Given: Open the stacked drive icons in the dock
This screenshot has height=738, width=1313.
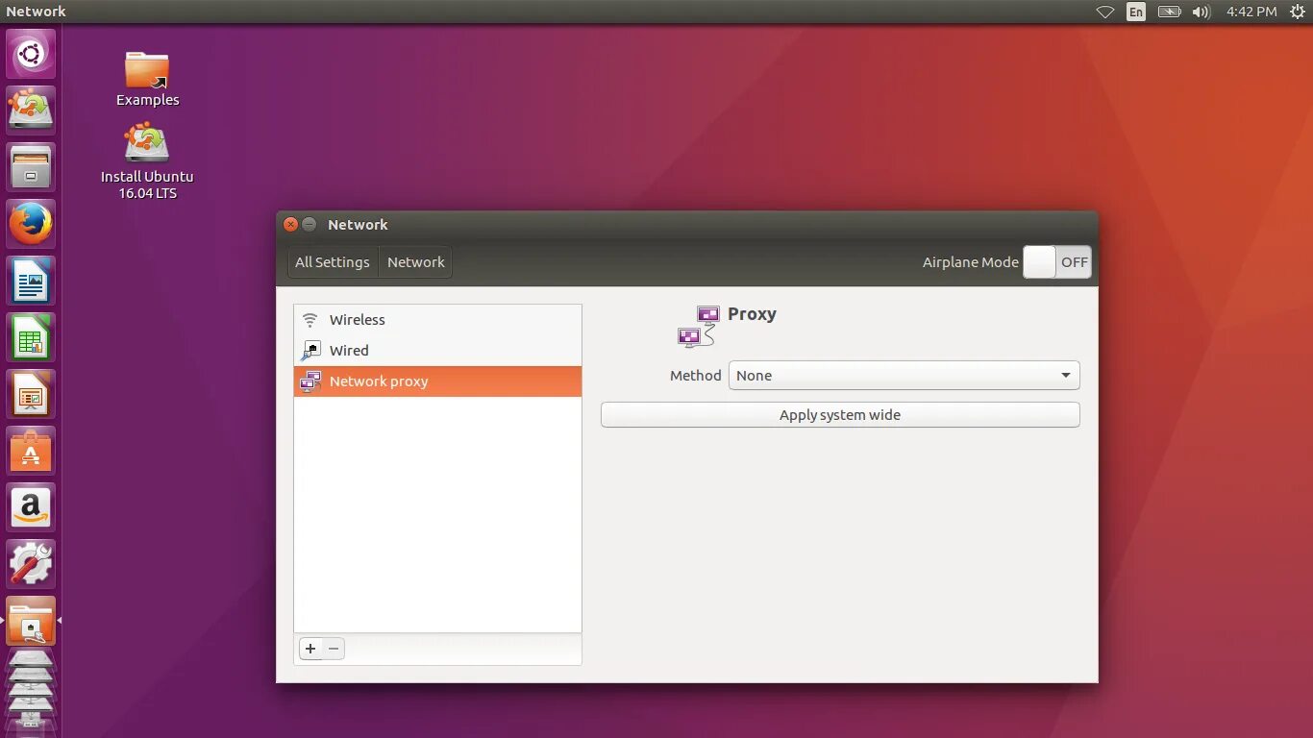Looking at the screenshot, I should click(x=31, y=692).
